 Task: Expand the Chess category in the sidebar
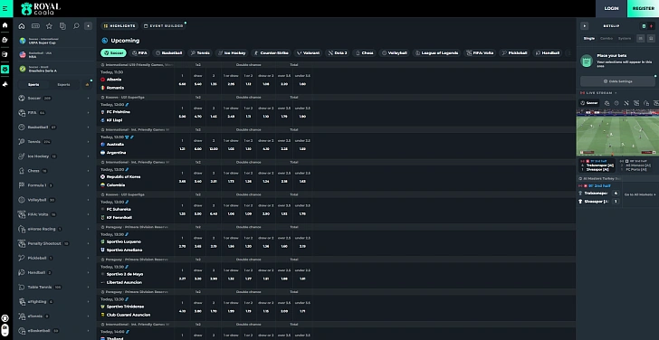(54, 171)
